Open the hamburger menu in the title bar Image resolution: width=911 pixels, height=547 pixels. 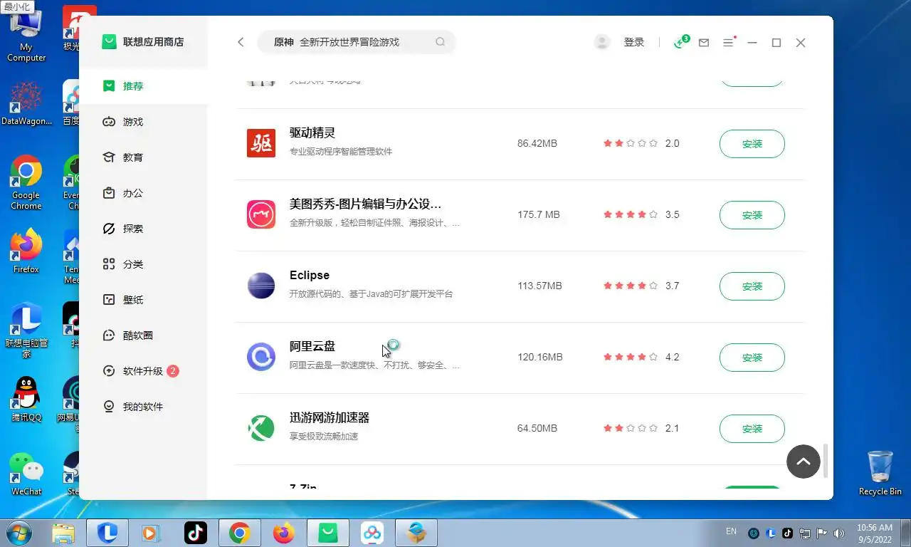click(x=728, y=43)
